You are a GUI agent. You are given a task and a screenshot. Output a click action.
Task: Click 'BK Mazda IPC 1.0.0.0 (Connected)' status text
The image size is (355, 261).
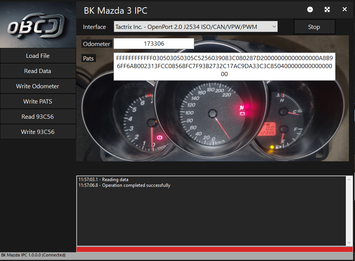click(33, 255)
